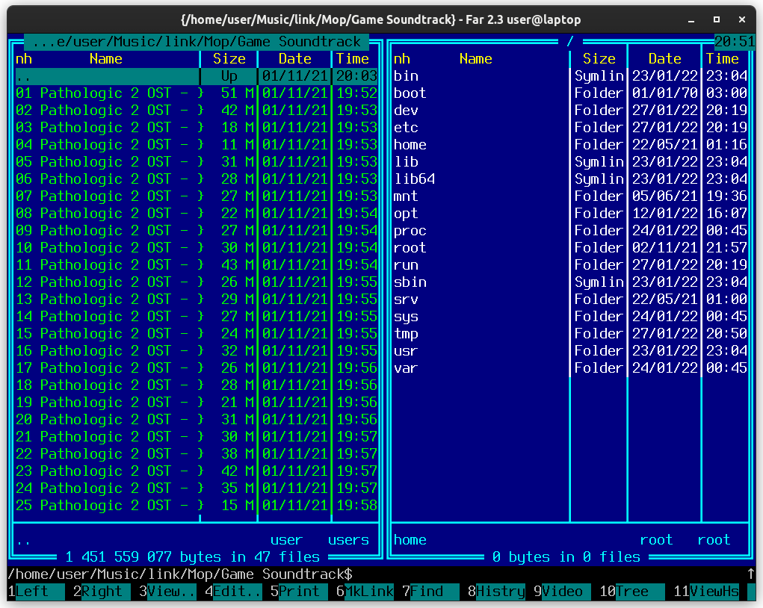Select file '23 Pathologic 2 OST'
The height and width of the screenshot is (608, 763).
coord(197,471)
